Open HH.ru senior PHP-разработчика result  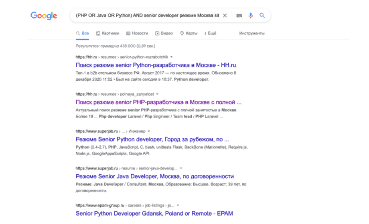click(158, 102)
